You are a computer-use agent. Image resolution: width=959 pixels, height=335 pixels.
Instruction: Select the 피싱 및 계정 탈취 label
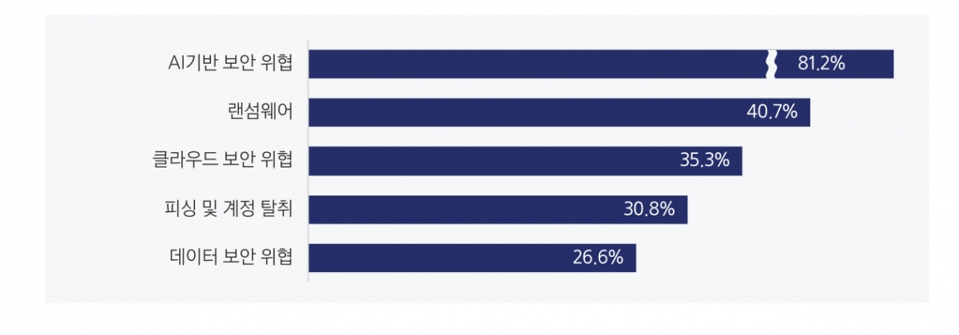pos(227,209)
